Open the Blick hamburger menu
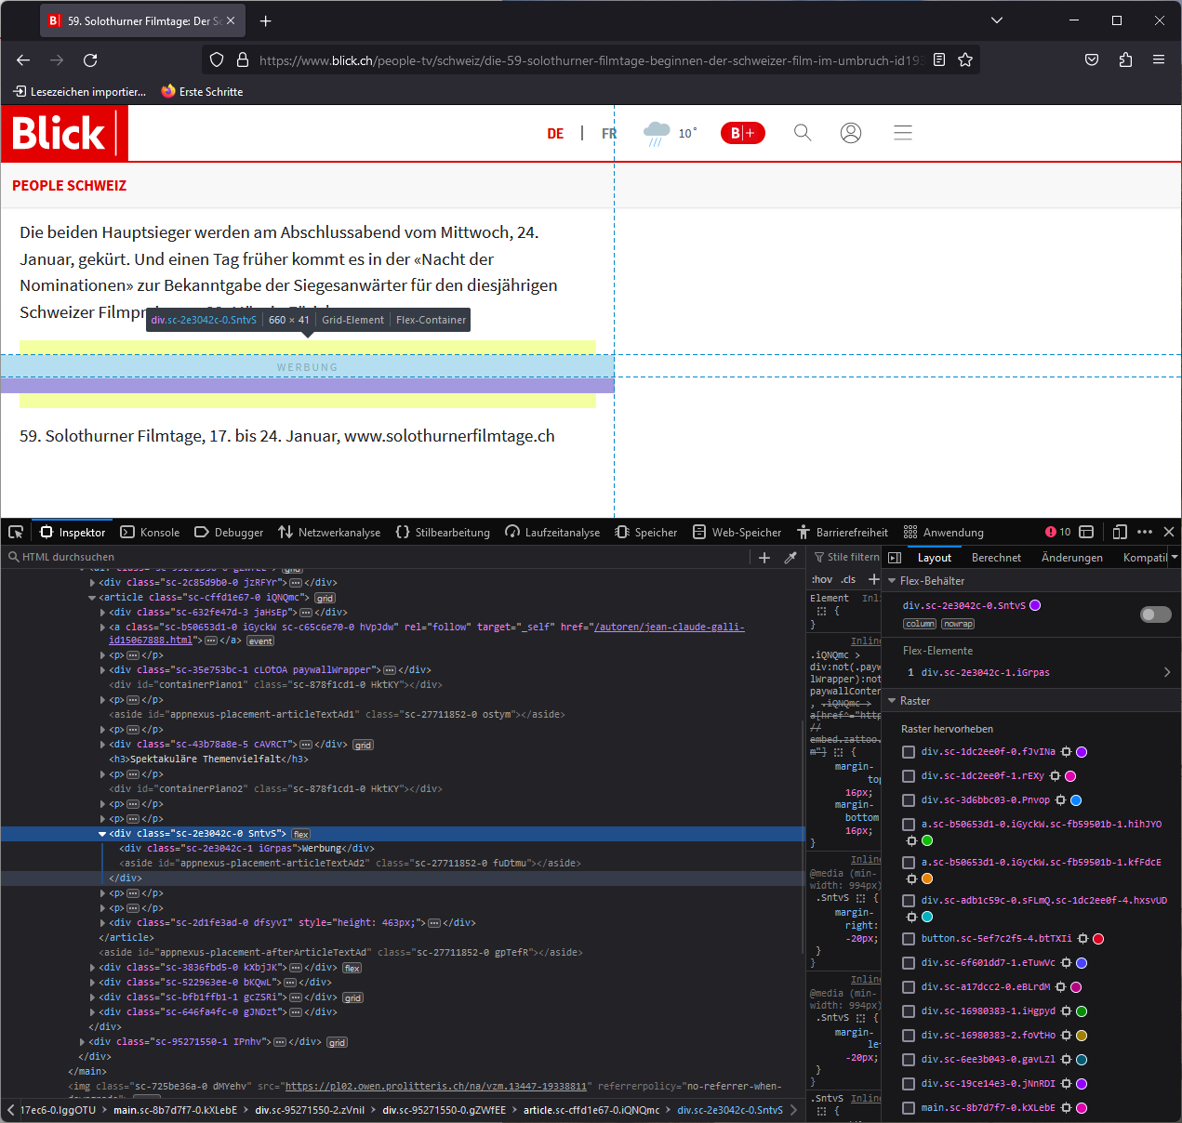Image resolution: width=1182 pixels, height=1123 pixels. tap(902, 133)
